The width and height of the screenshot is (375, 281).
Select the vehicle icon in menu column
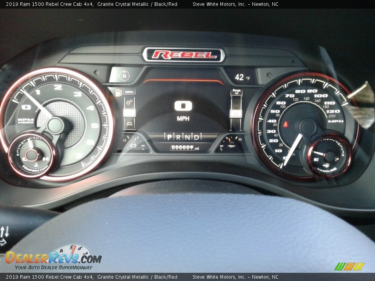[x=129, y=124]
